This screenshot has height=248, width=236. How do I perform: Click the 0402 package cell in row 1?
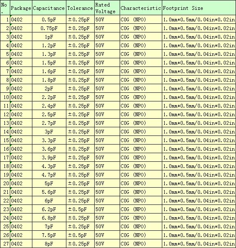[21, 20]
